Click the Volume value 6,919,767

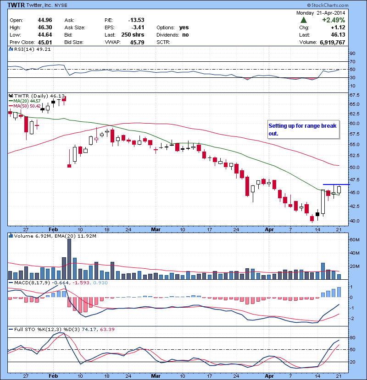pyautogui.click(x=333, y=43)
